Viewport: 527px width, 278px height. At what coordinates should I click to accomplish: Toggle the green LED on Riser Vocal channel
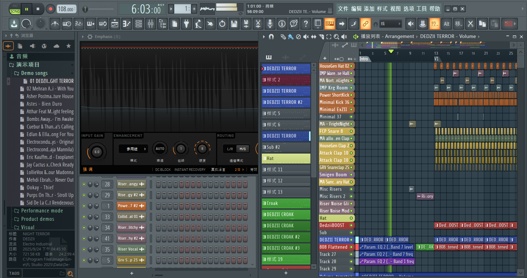pos(84,249)
